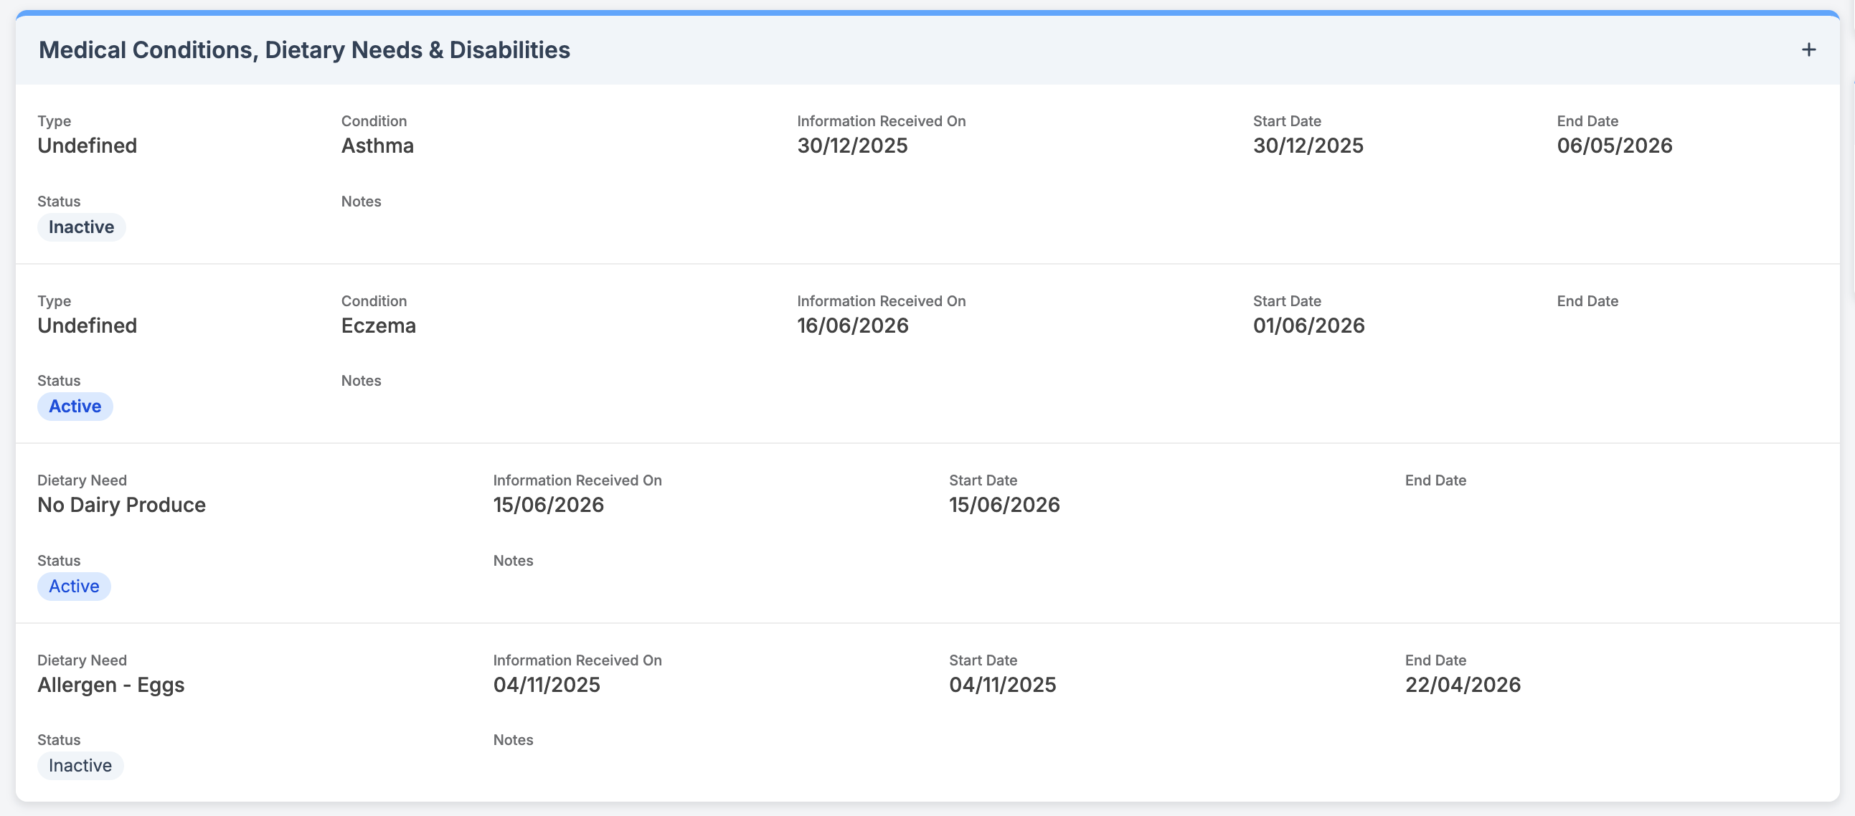
Task: Click the Asthma start date 30/12/2025
Action: (1308, 146)
